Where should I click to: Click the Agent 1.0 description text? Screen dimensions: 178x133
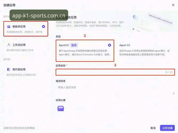coord(144,53)
